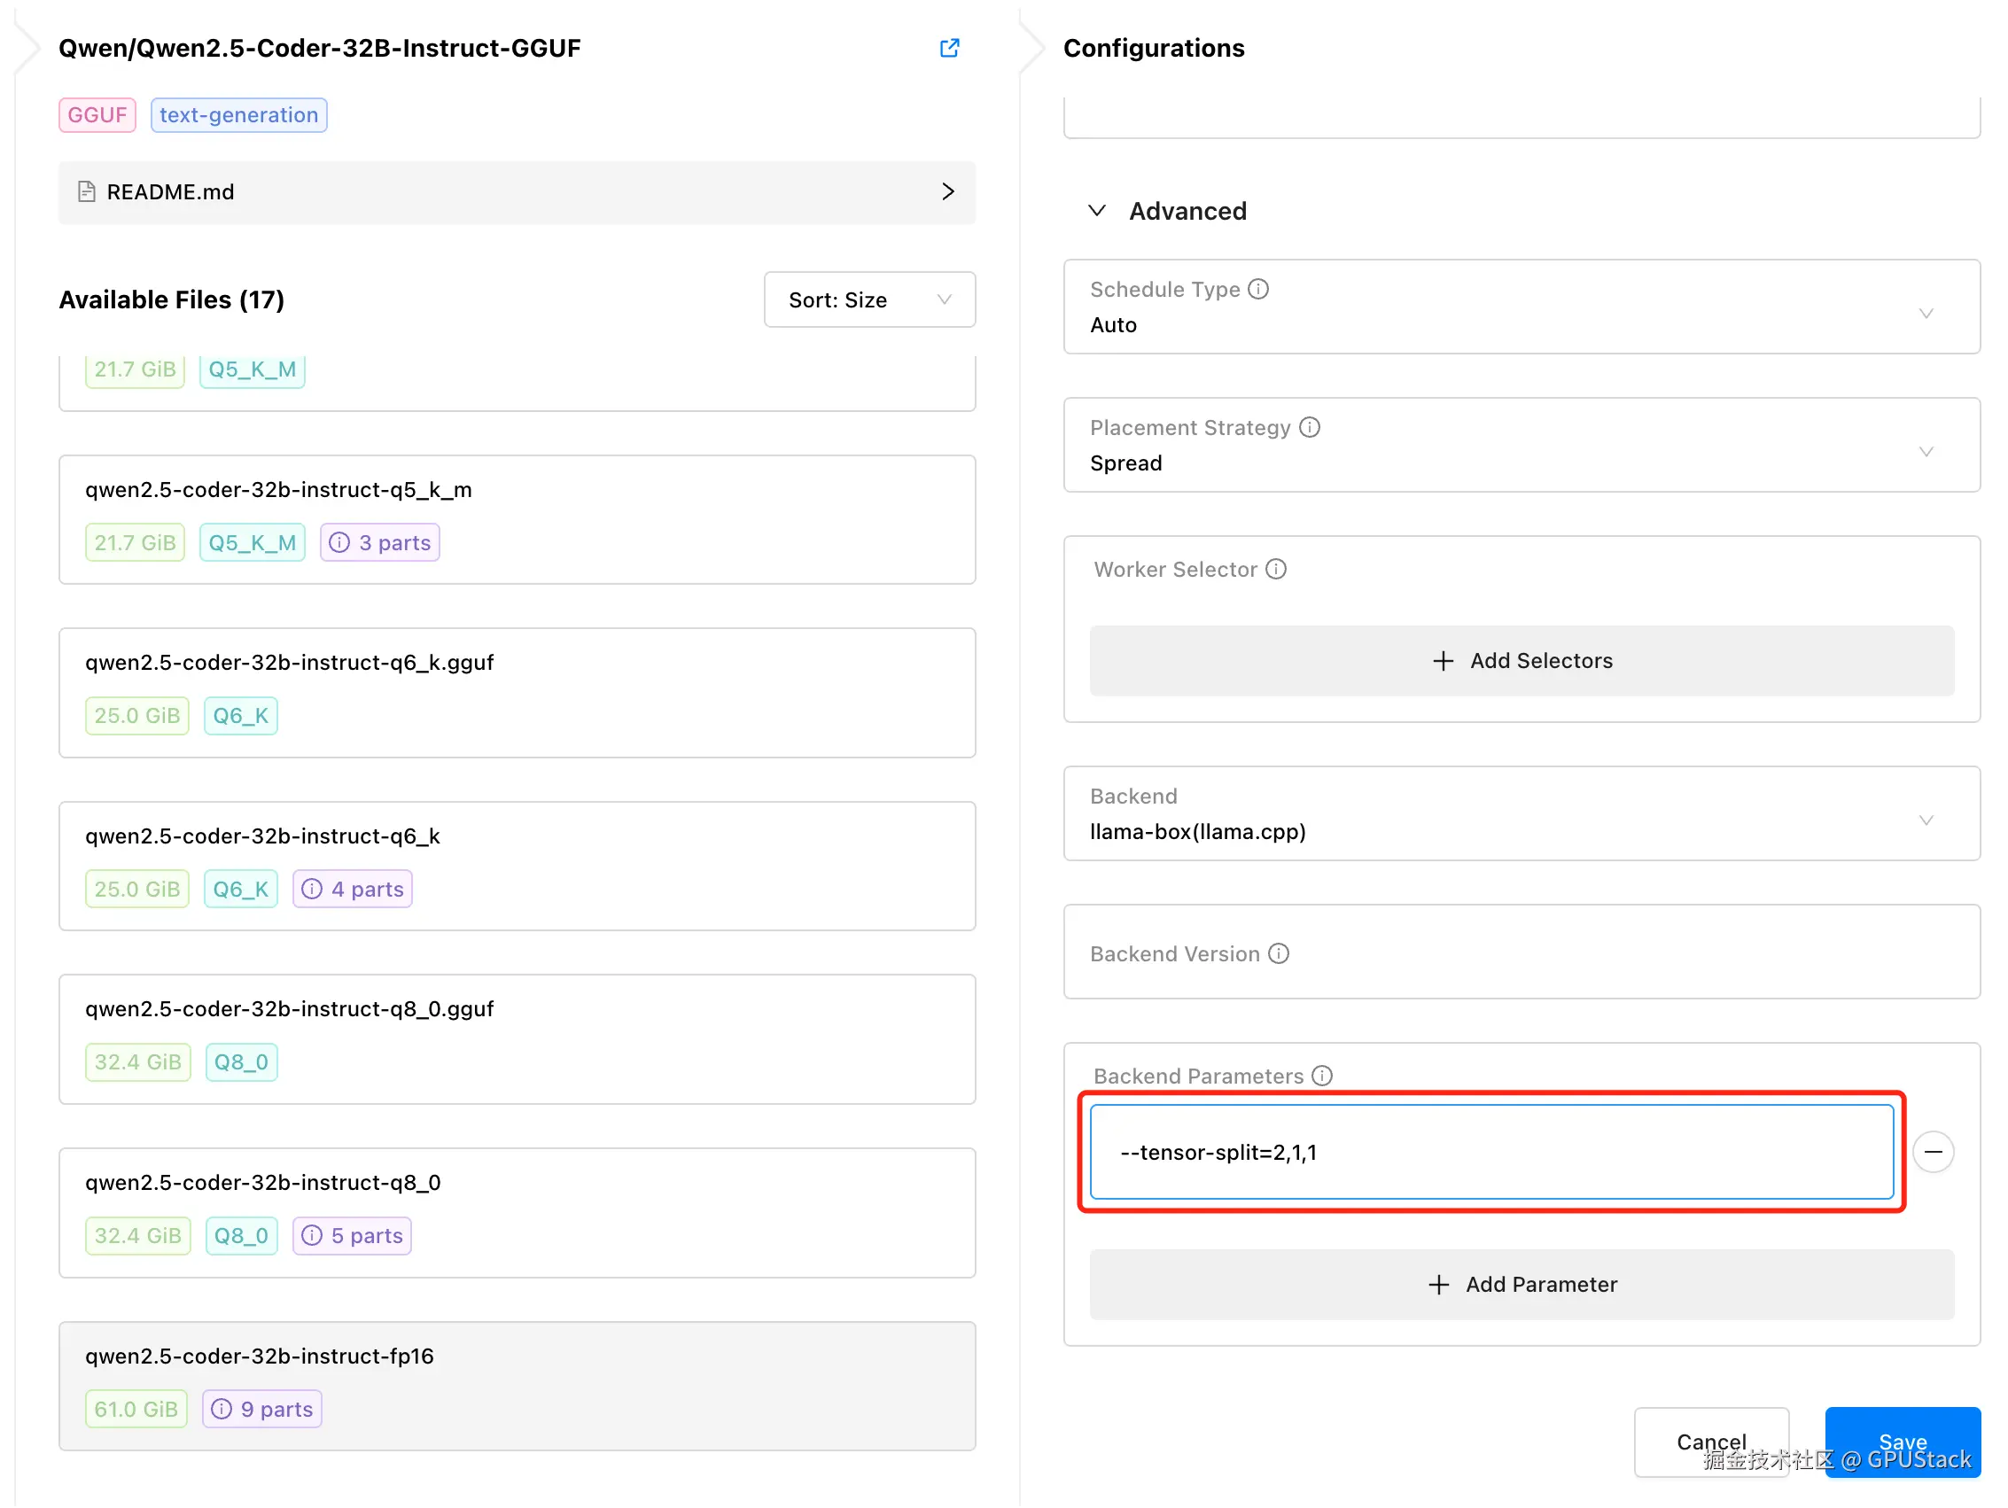The width and height of the screenshot is (2008, 1508).
Task: Click the Save button
Action: 1903,1442
